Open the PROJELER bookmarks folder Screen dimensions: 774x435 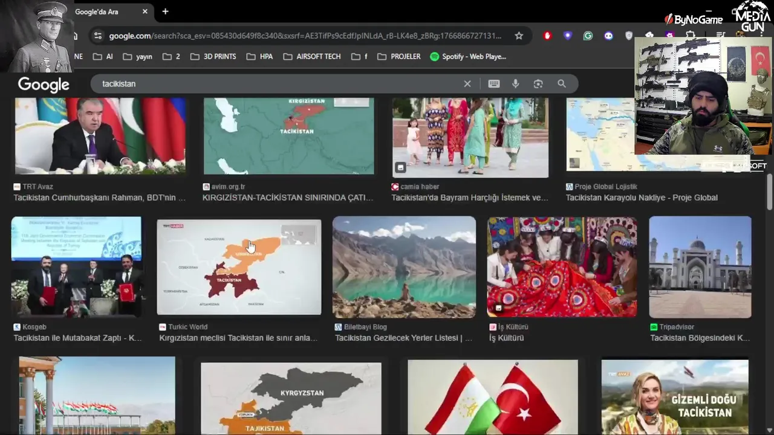pyautogui.click(x=398, y=56)
